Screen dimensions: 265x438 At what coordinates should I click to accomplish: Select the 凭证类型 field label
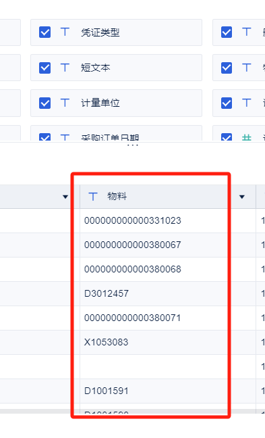pos(100,32)
